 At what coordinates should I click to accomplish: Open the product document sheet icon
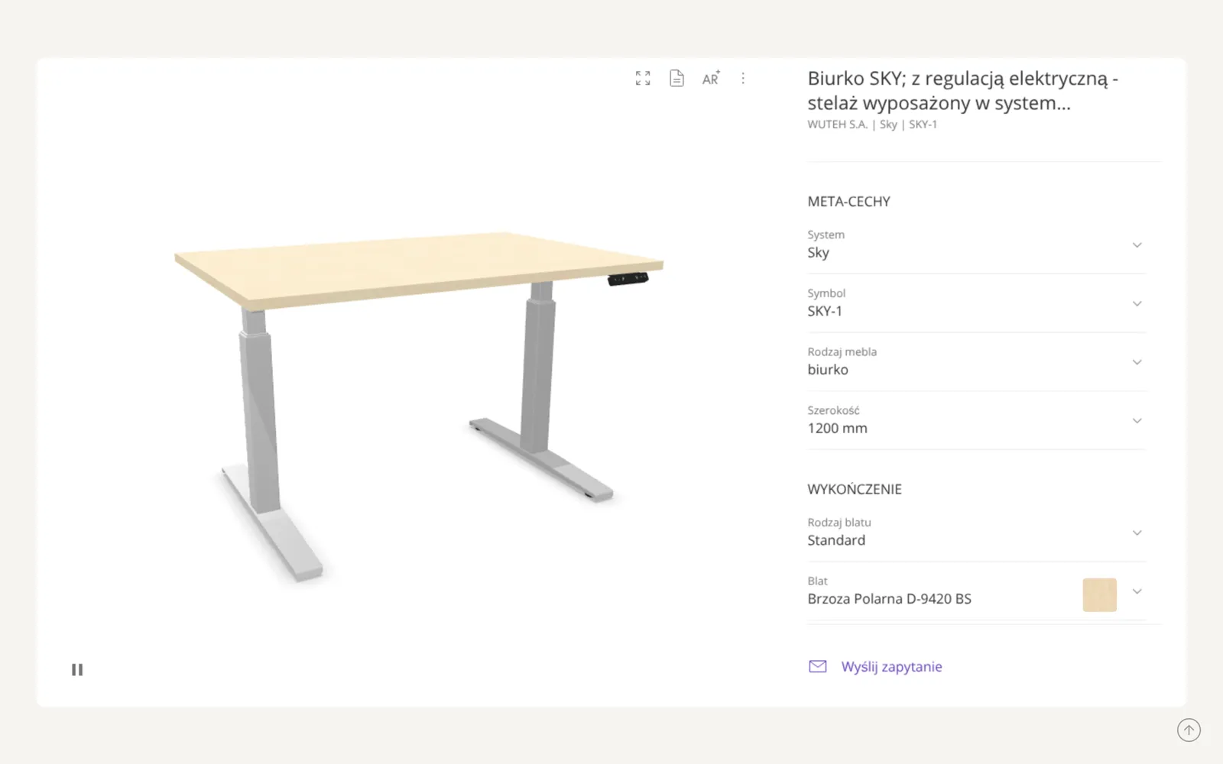(x=676, y=78)
